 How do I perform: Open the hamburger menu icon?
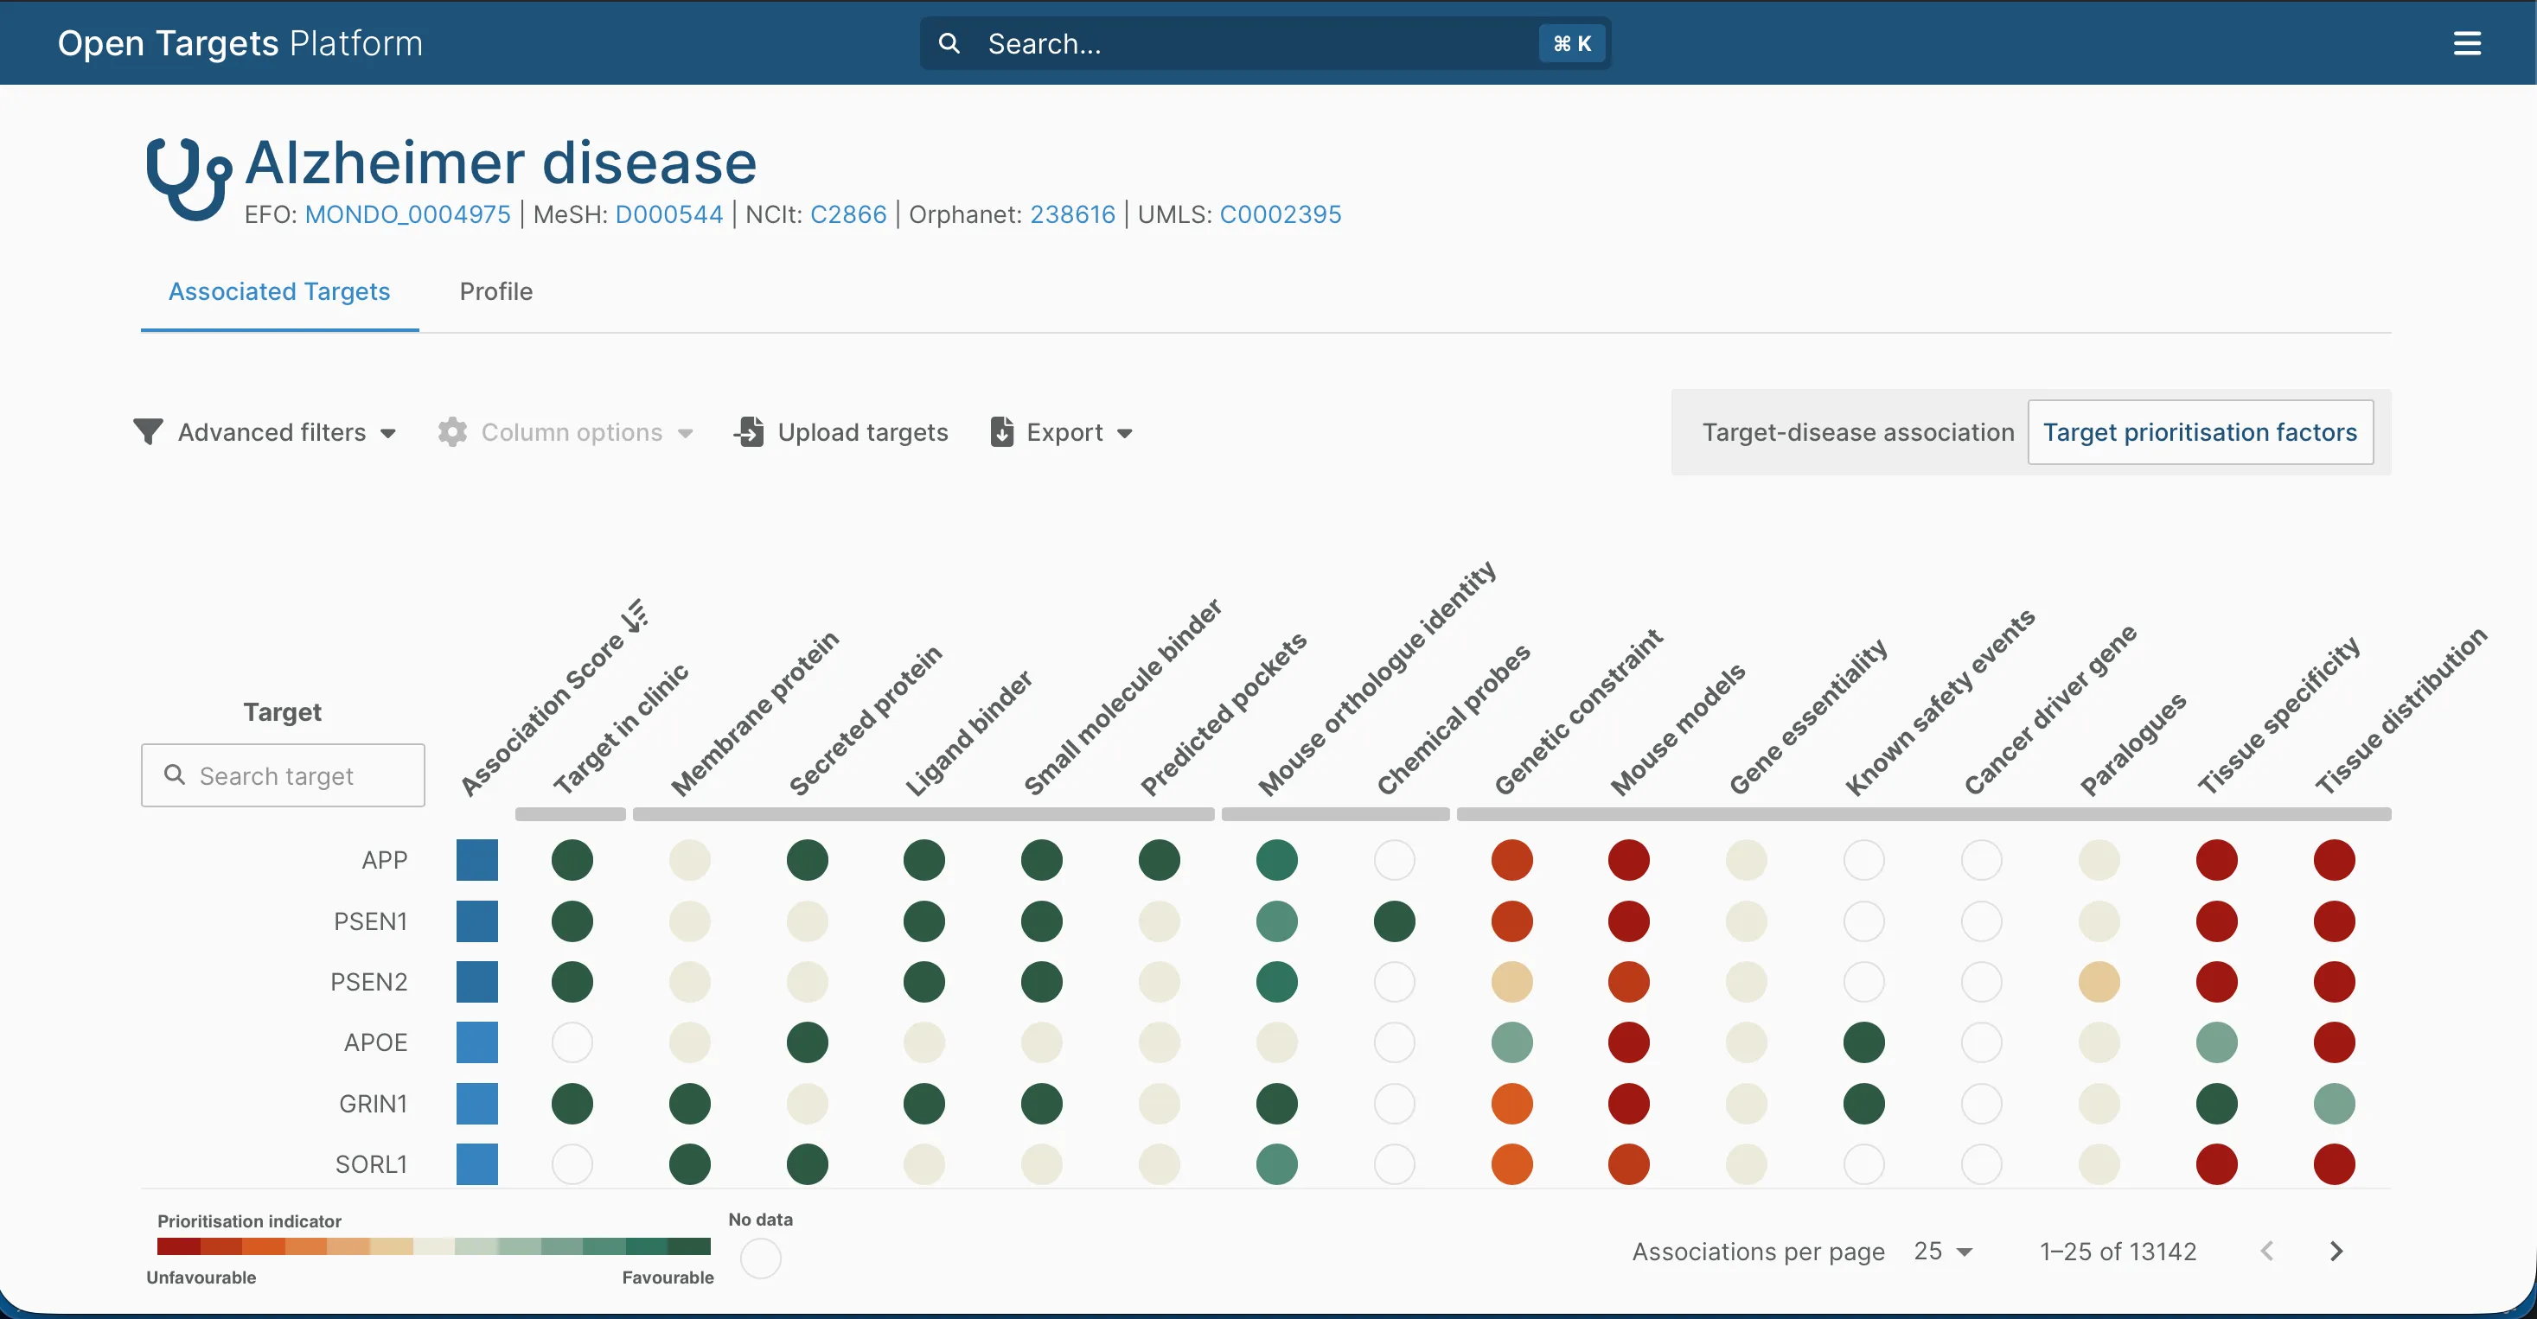[2466, 43]
